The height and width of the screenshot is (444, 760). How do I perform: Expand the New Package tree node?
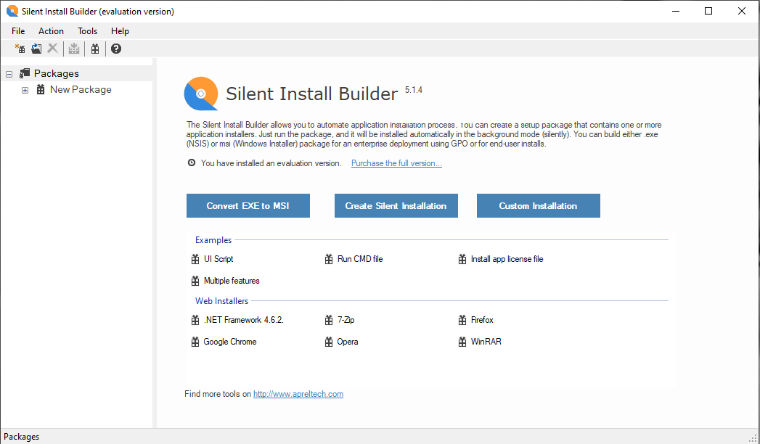click(25, 90)
